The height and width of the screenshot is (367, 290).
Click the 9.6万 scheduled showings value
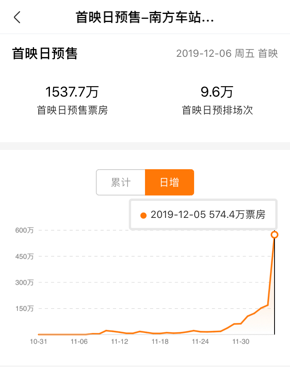(217, 92)
